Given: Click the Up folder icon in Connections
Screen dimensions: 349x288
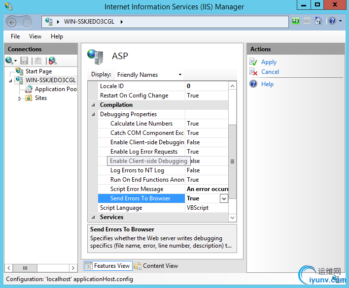Looking at the screenshot, I should [x=38, y=61].
